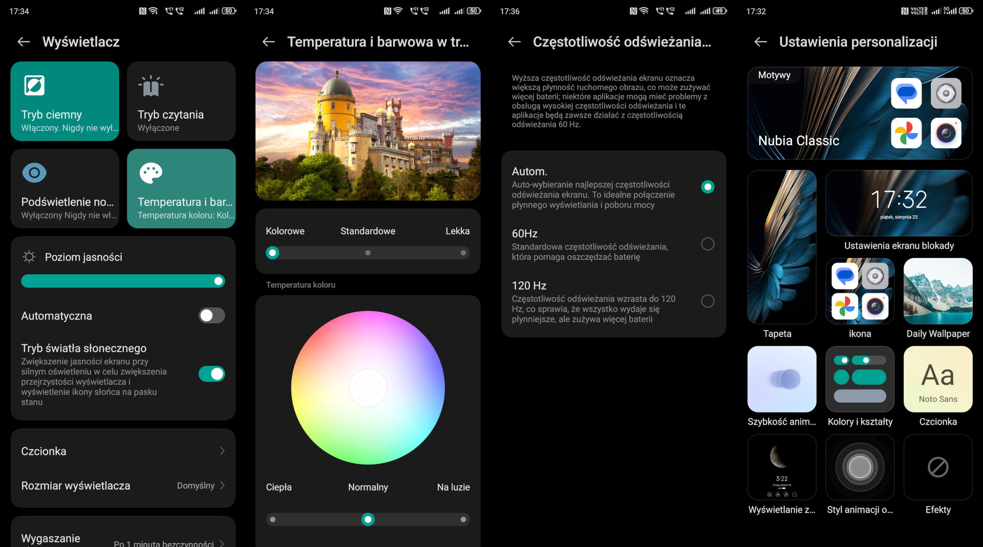Expand the Czcionka font setting chevron
This screenshot has height=547, width=983.
pos(222,451)
